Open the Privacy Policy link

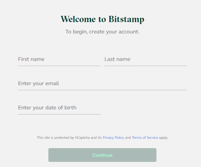(x=113, y=138)
